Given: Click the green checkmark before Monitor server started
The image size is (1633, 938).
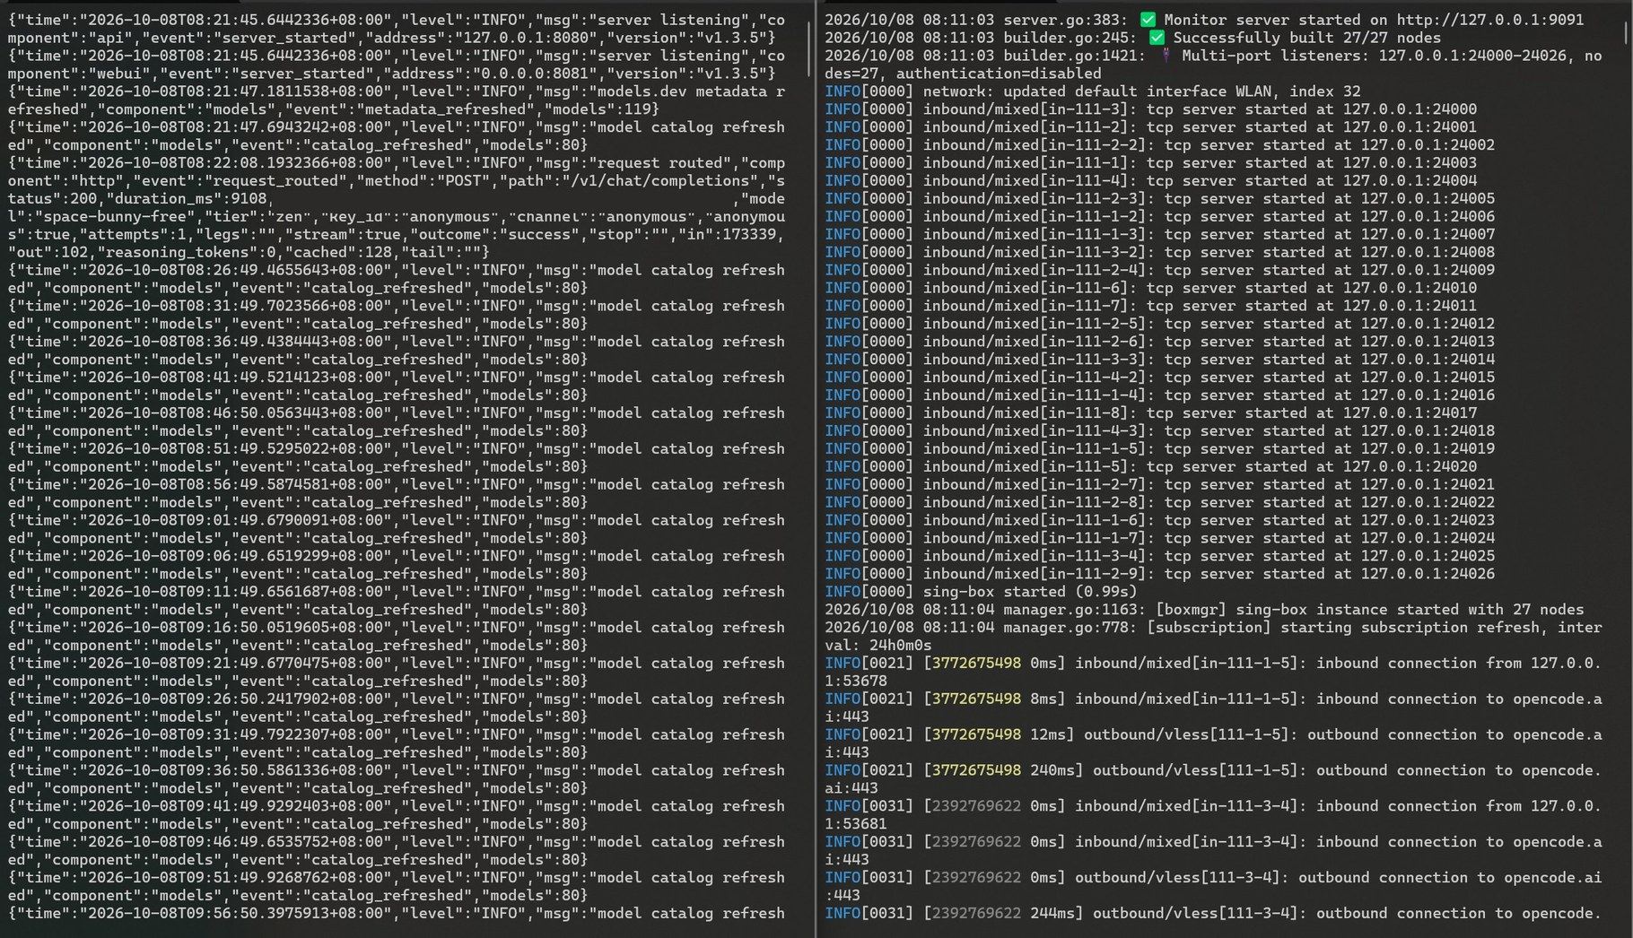Looking at the screenshot, I should pyautogui.click(x=1148, y=19).
